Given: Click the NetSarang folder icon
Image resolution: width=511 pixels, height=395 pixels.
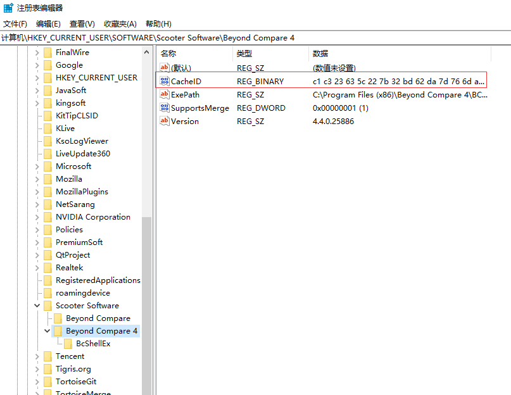Looking at the screenshot, I should 47,204.
